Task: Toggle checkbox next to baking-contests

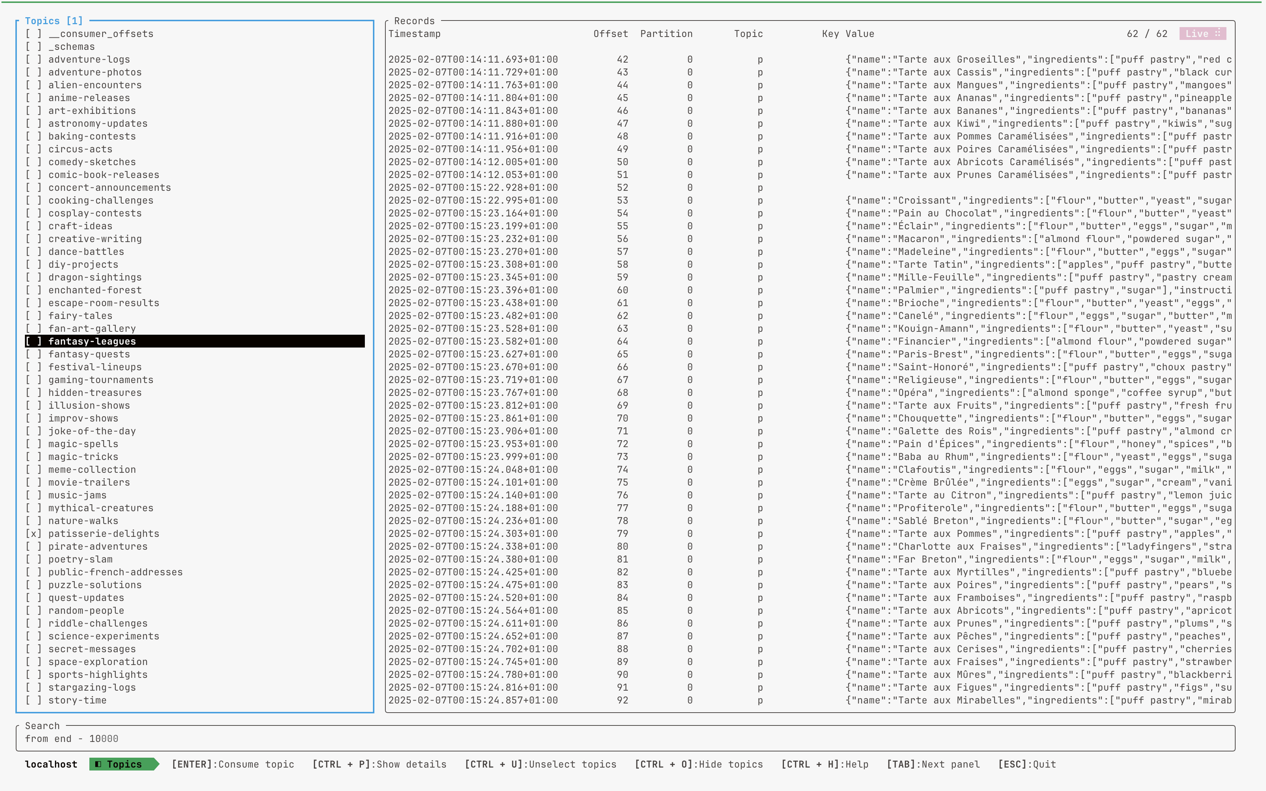Action: pyautogui.click(x=33, y=137)
